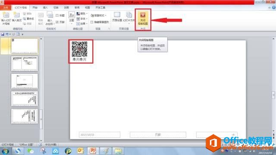276x155 pixels.
Task: Click the Insert Placeholder icon
Action: 50,15
